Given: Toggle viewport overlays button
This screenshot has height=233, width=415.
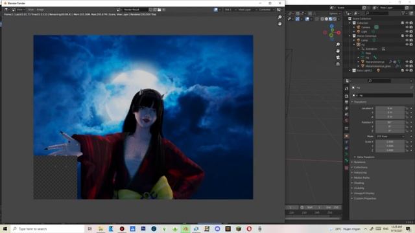Looking at the screenshot, I should click(x=307, y=19).
